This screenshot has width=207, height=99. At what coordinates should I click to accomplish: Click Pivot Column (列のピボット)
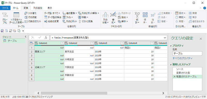70,21
